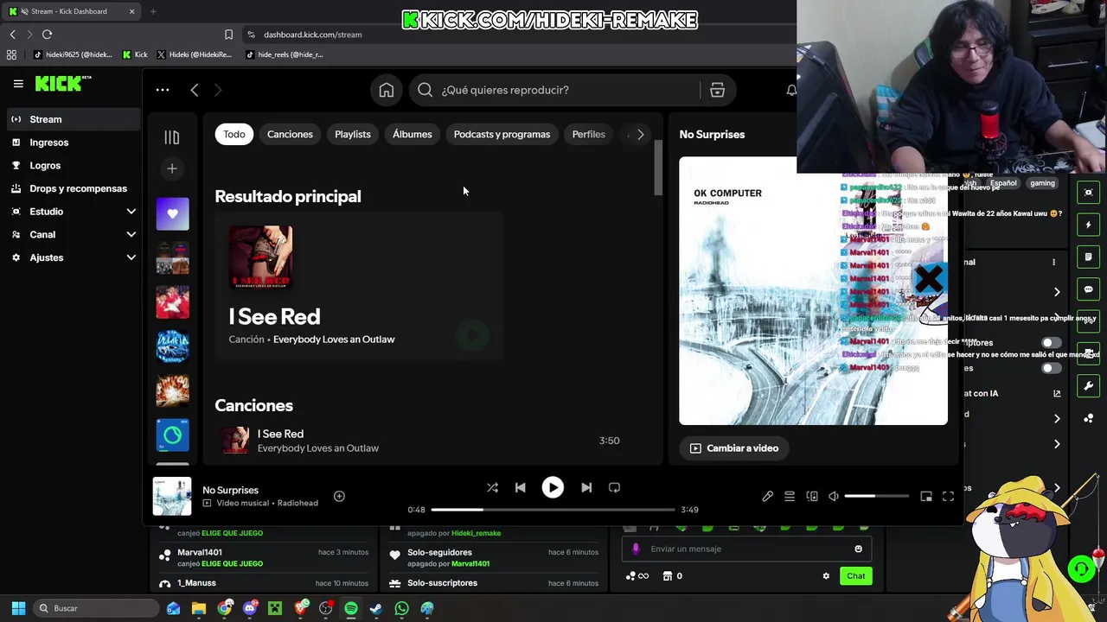
Task: Create a playlist with the plus icon
Action: (x=171, y=169)
